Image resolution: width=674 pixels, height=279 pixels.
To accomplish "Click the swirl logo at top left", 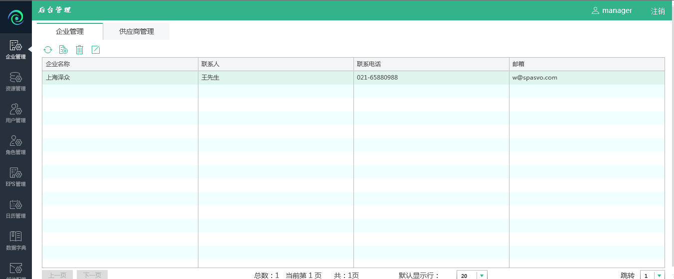I will click(16, 18).
